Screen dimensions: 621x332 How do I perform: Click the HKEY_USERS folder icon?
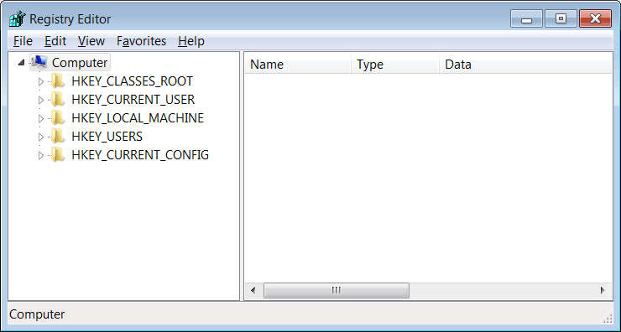(58, 137)
